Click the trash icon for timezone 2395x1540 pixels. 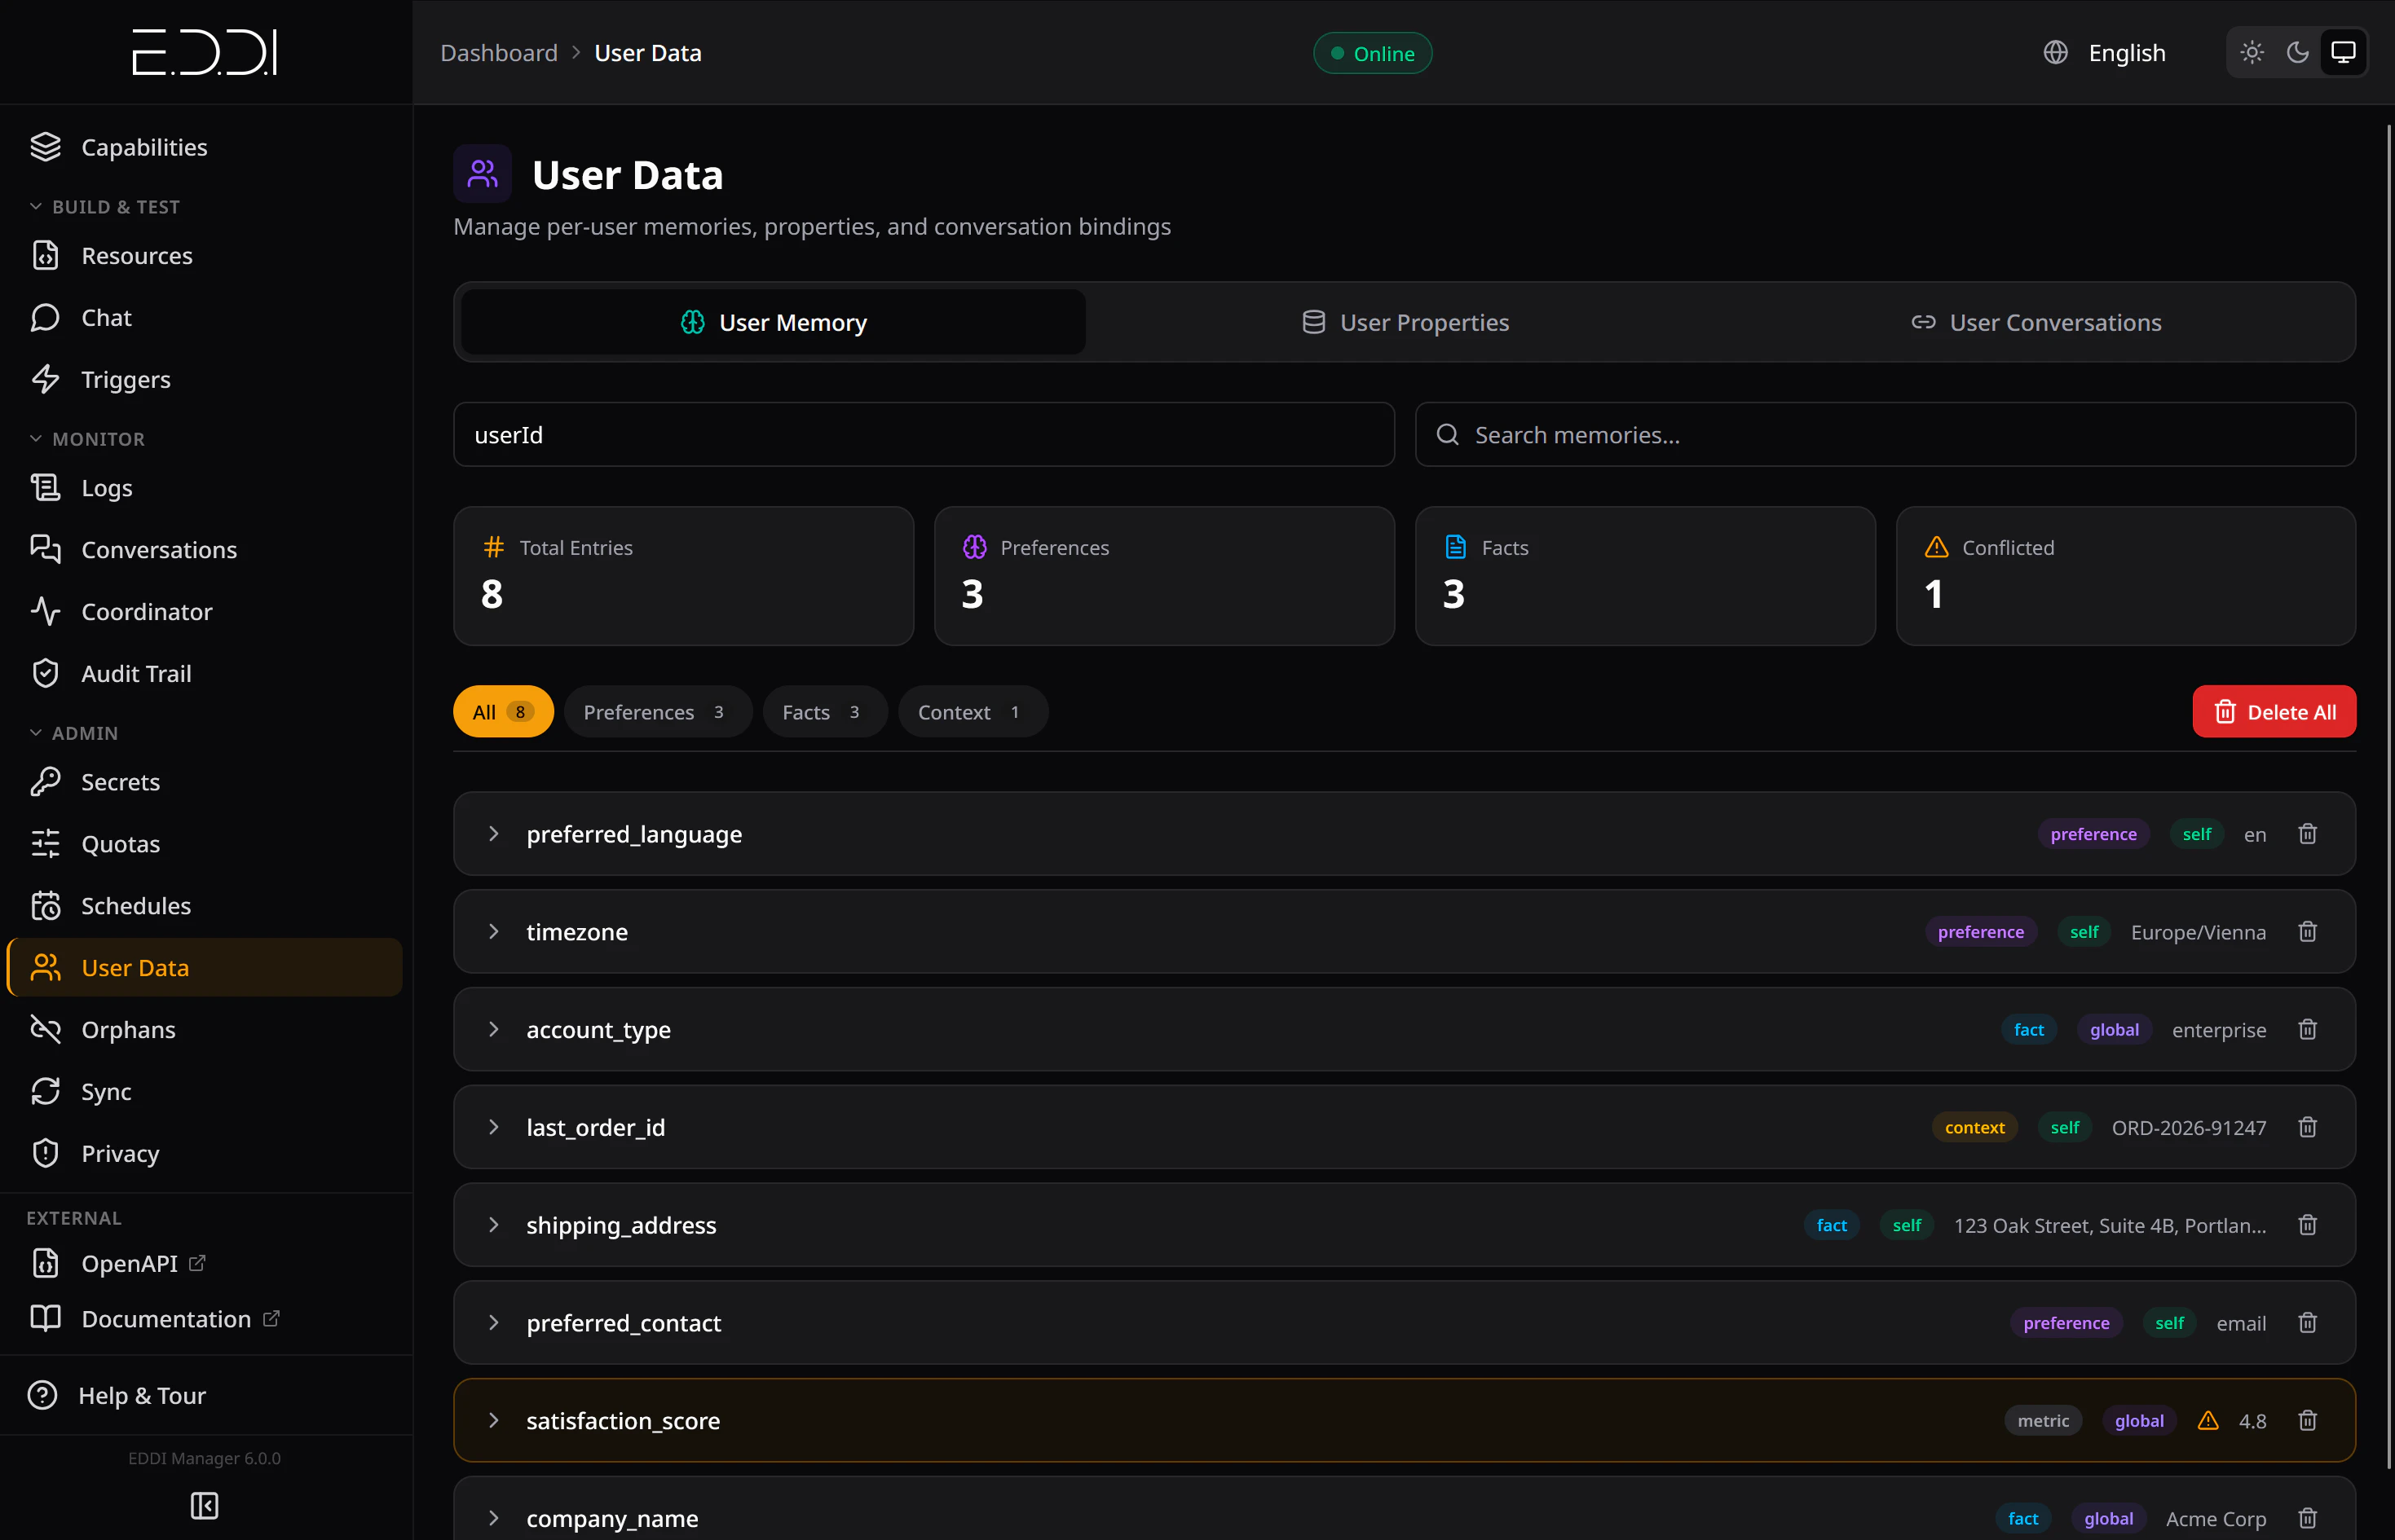pyautogui.click(x=2307, y=932)
